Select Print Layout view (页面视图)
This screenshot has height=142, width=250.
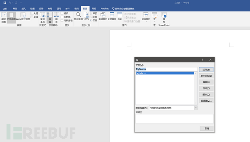click(x=11, y=17)
